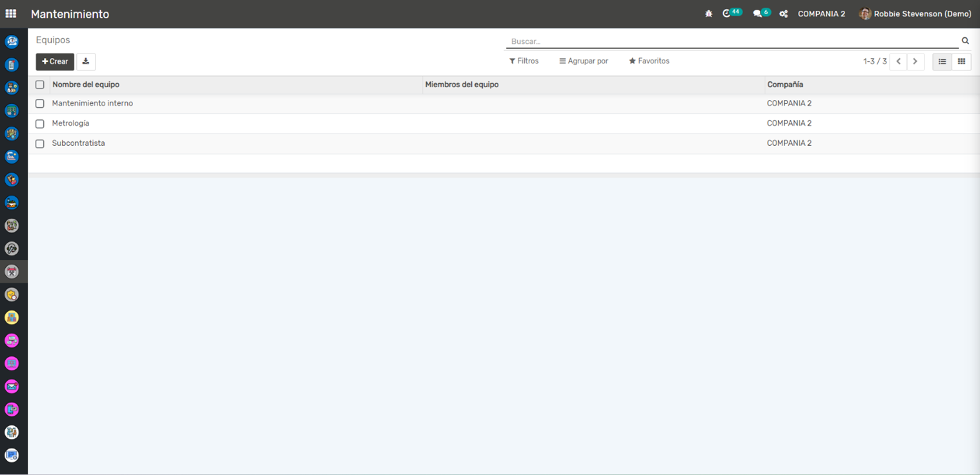The height and width of the screenshot is (475, 980).
Task: Expand the Agrupar por dropdown
Action: [584, 61]
